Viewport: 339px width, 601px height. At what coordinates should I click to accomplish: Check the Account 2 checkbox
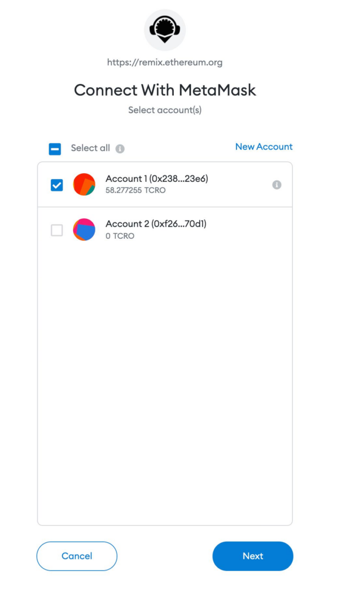click(57, 230)
